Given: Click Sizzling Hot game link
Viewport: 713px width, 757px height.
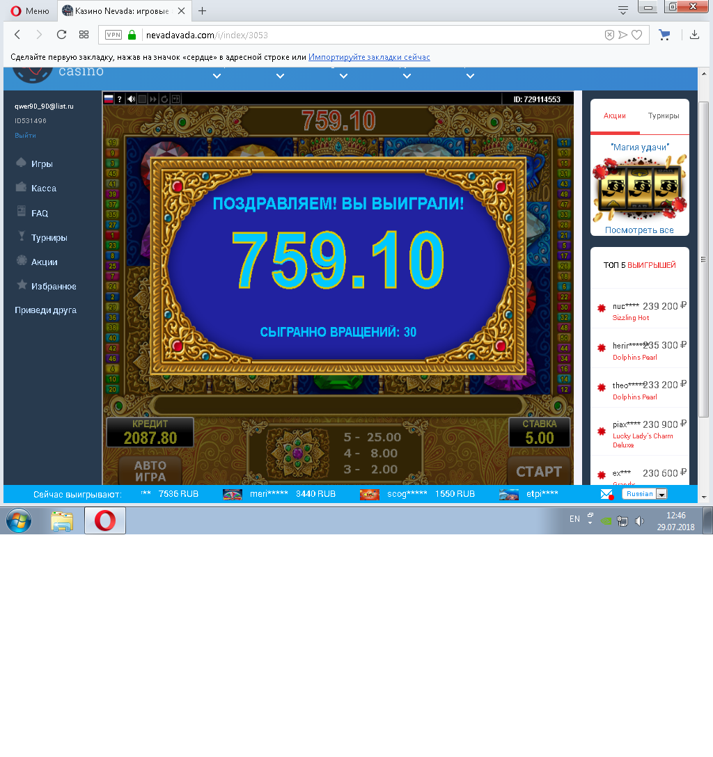Looking at the screenshot, I should (x=631, y=318).
